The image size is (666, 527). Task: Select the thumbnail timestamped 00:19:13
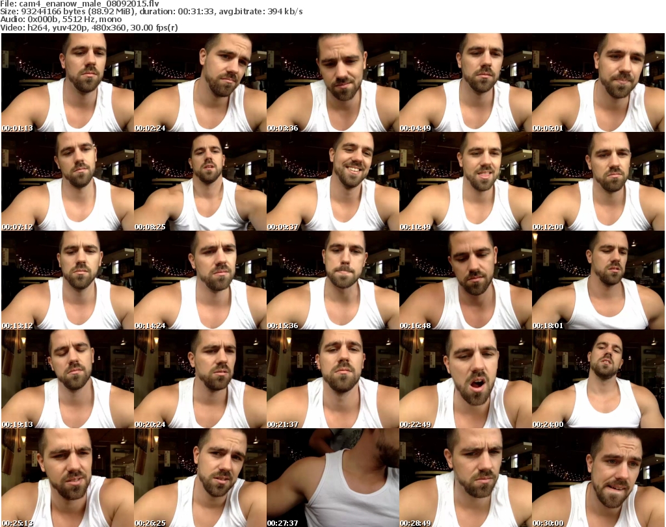(x=68, y=379)
